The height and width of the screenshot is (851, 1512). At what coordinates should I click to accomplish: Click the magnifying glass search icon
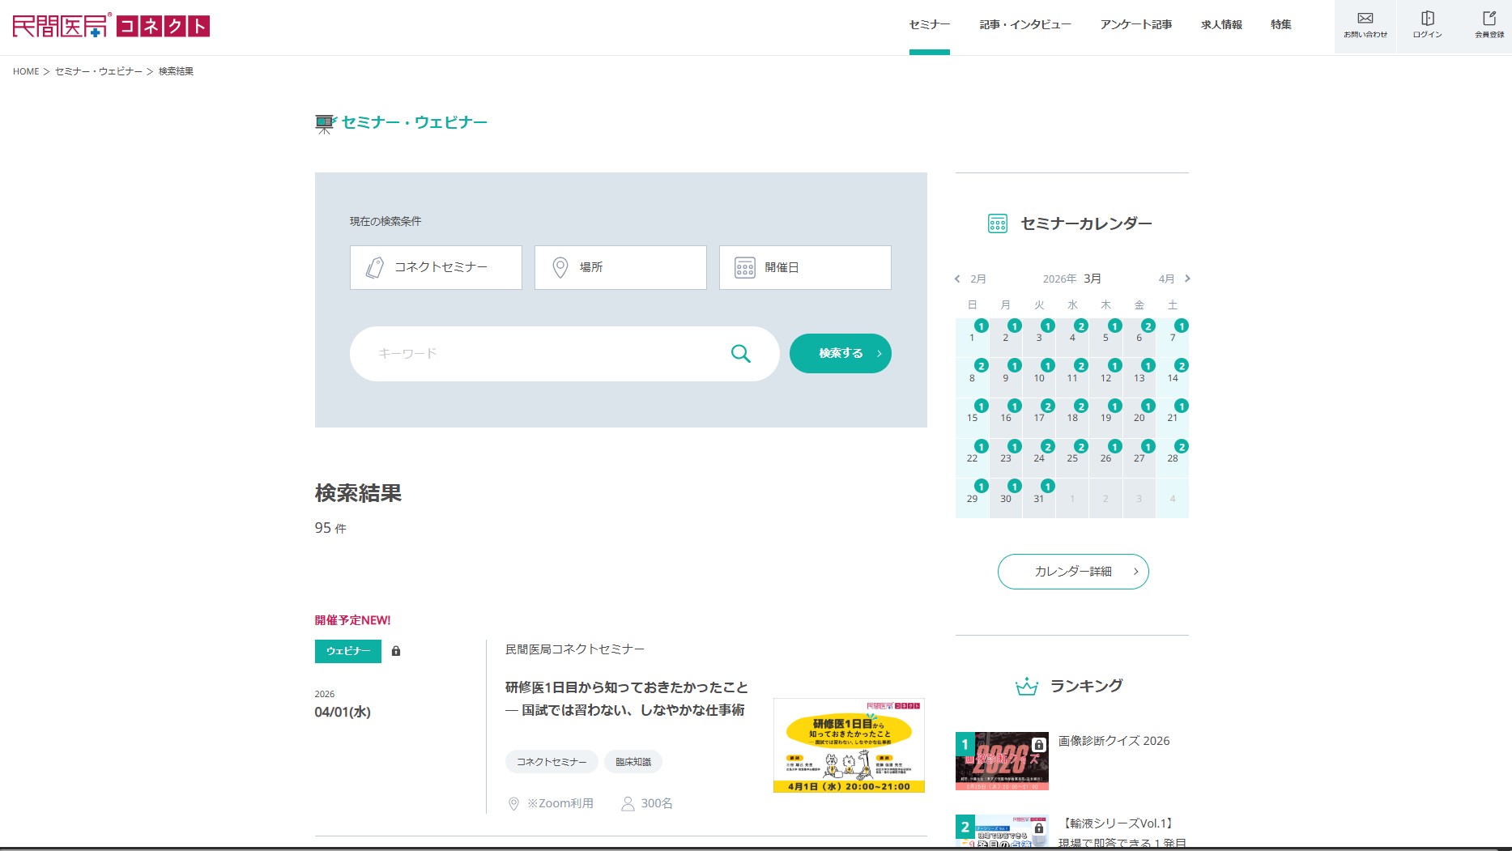click(x=740, y=354)
